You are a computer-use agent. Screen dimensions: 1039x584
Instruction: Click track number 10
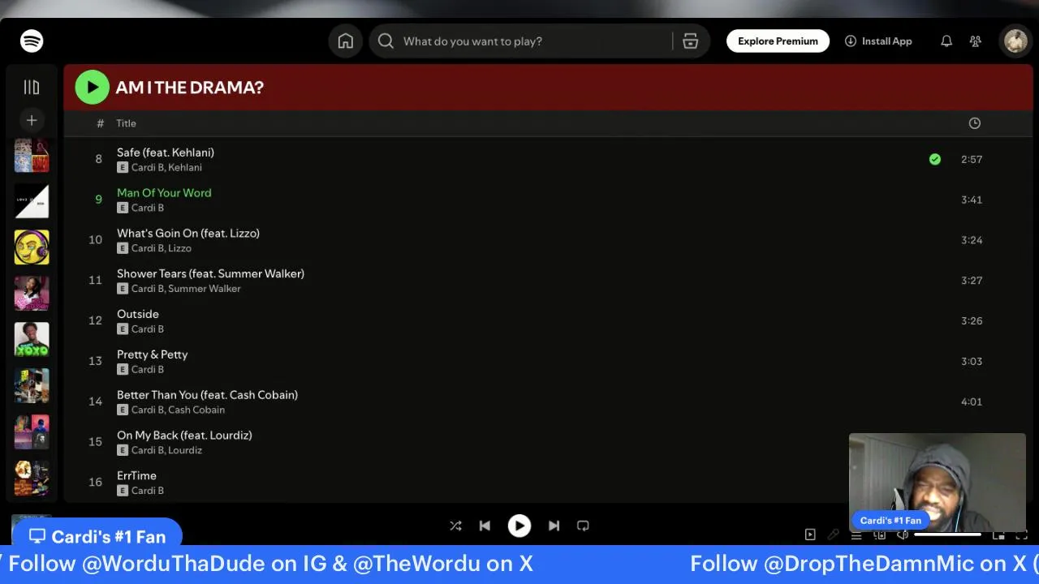96,240
